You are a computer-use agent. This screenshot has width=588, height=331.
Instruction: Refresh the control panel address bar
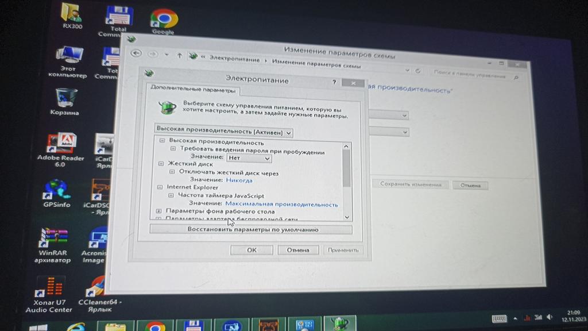pos(418,71)
